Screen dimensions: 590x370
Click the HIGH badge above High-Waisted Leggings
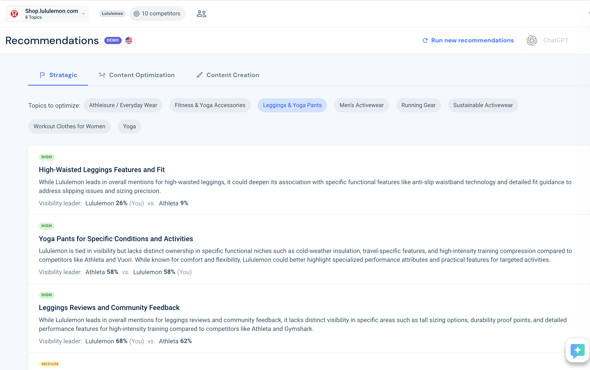47,157
